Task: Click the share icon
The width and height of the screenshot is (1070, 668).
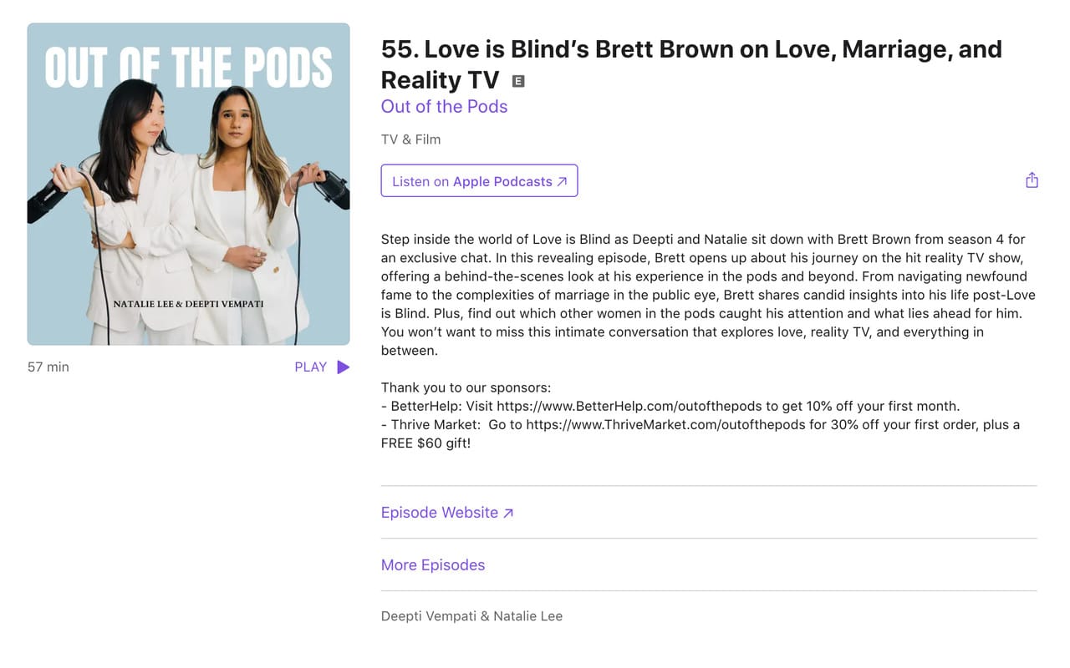Action: [x=1032, y=180]
